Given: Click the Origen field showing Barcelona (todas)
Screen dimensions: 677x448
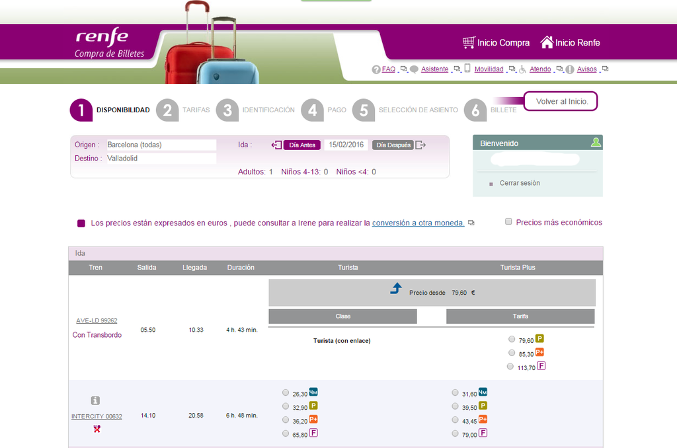Looking at the screenshot, I should point(161,145).
